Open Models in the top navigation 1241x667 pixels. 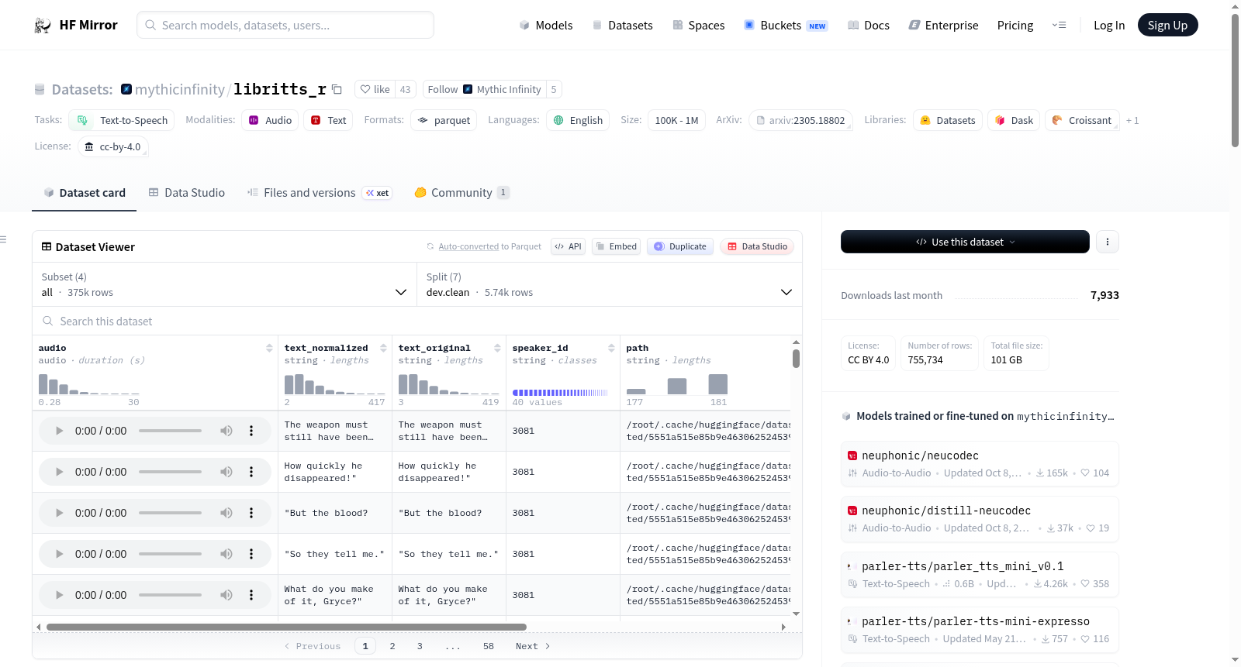coord(546,25)
